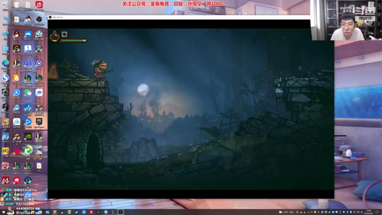382x215 pixels.
Task: Click the rat character on the right ledge
Action: tap(278, 90)
